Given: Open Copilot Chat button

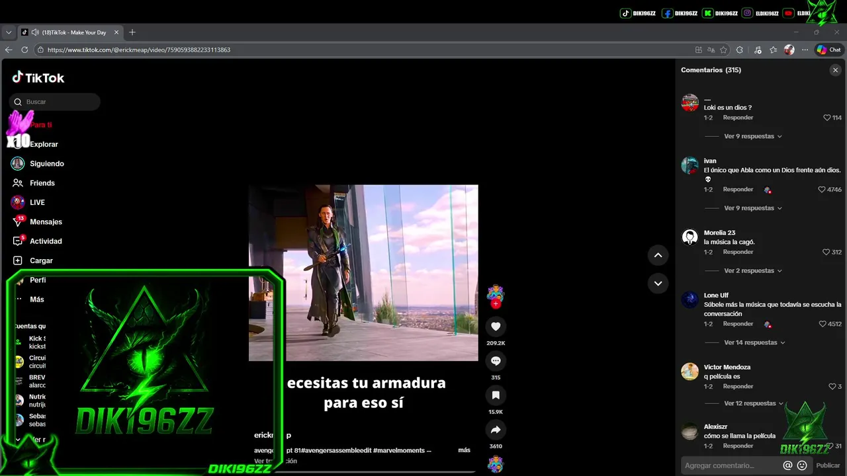Looking at the screenshot, I should click(828, 50).
